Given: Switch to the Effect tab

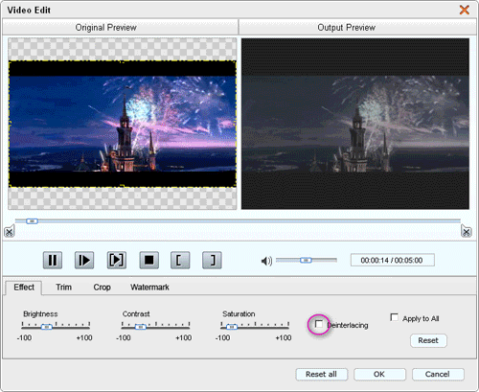Looking at the screenshot, I should 24,288.
